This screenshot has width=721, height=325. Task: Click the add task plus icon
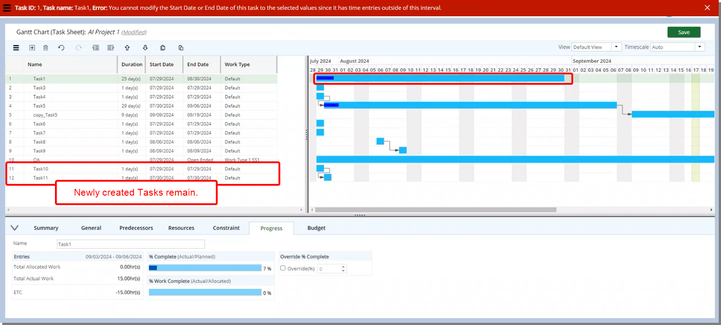(32, 48)
